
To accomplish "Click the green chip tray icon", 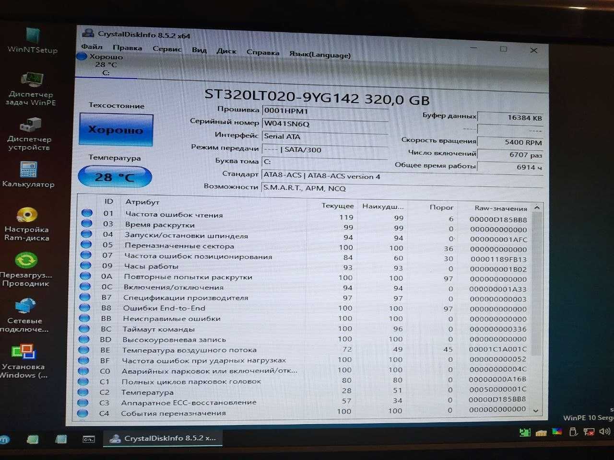I will click(x=525, y=432).
